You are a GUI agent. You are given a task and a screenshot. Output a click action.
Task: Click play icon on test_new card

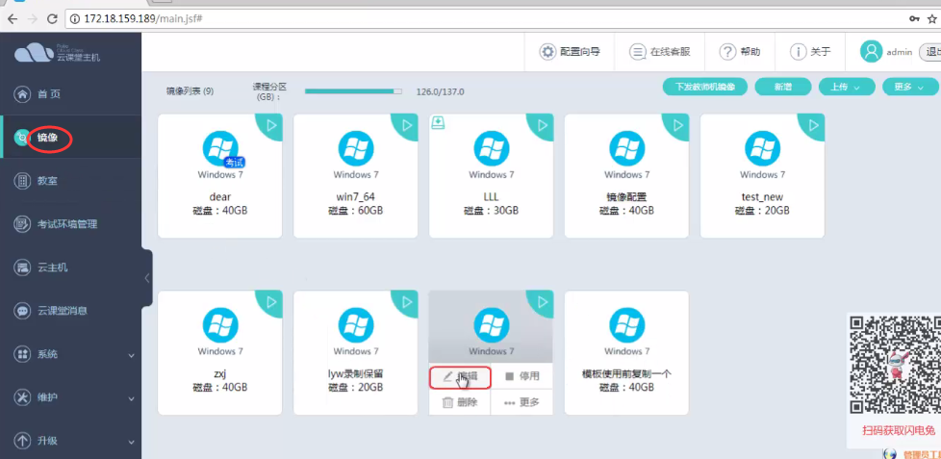point(814,125)
